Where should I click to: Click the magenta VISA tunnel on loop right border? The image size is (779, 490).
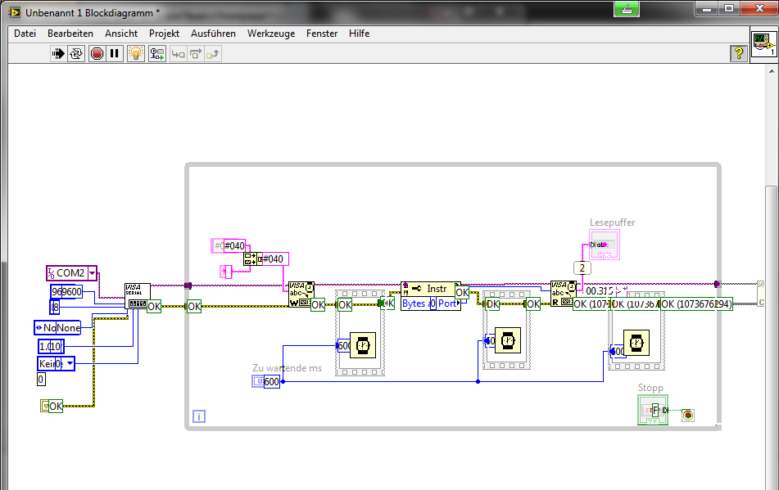point(717,284)
